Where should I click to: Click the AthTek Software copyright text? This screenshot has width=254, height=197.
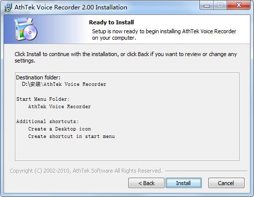86,171
